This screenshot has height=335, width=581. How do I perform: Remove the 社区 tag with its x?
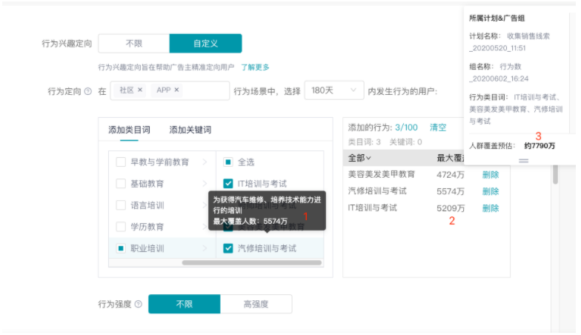[139, 90]
